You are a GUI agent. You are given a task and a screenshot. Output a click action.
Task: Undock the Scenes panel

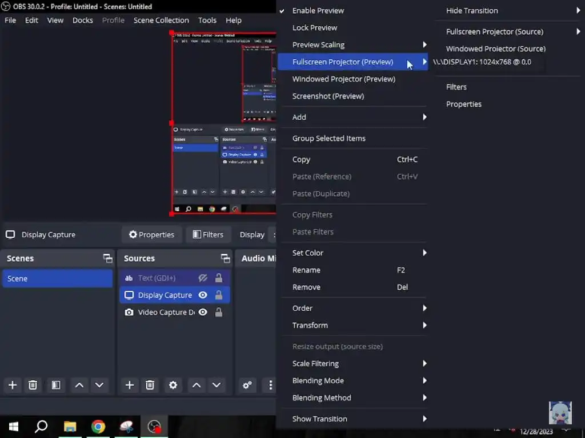108,258
